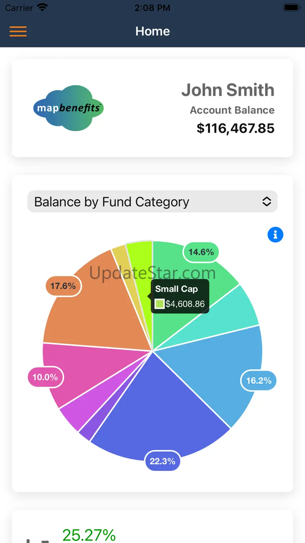
Task: Select the 16.2% light blue pie label
Action: (x=258, y=381)
